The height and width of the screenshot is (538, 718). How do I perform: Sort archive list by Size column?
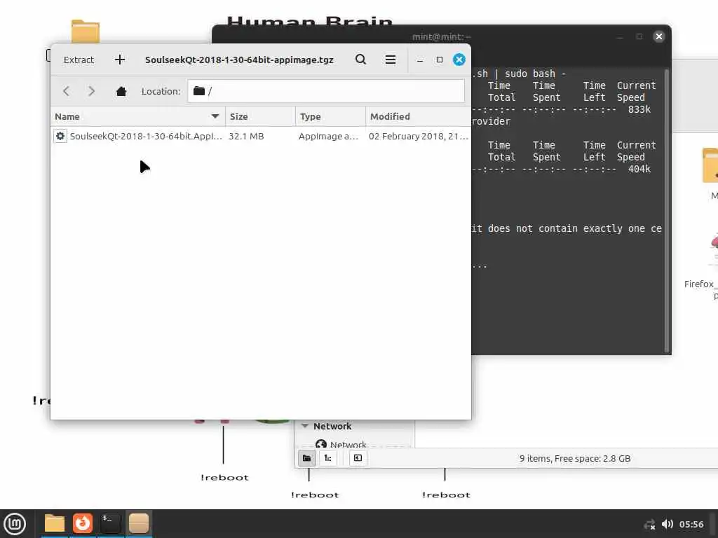click(260, 117)
